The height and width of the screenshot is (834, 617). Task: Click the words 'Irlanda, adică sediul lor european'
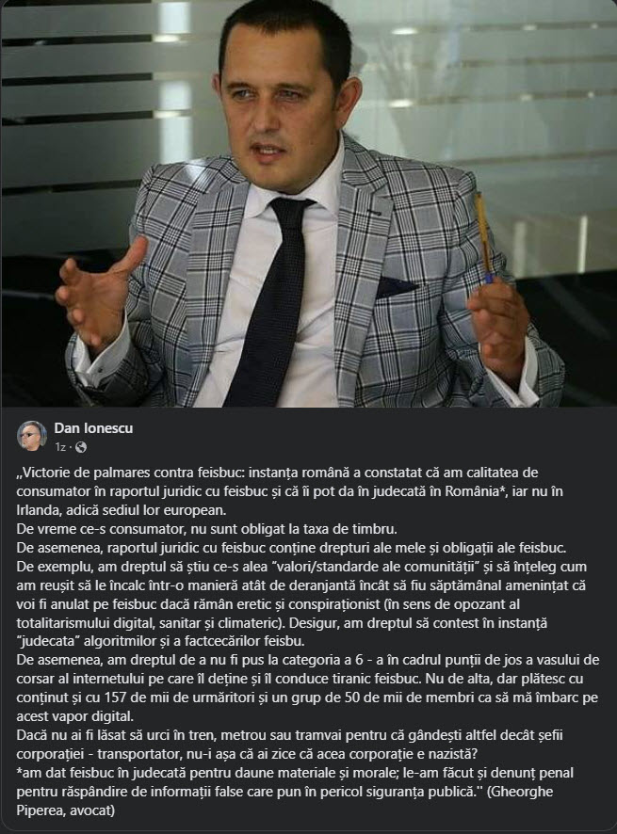tap(121, 510)
